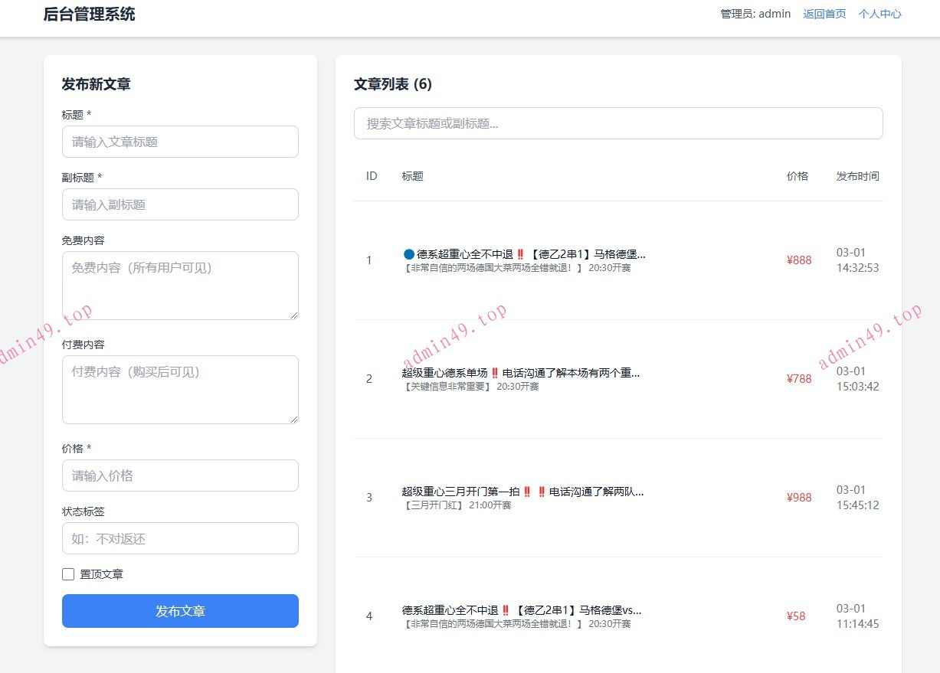Image resolution: width=940 pixels, height=673 pixels.
Task: Click the 状态标签 status tag field
Action: click(x=180, y=538)
